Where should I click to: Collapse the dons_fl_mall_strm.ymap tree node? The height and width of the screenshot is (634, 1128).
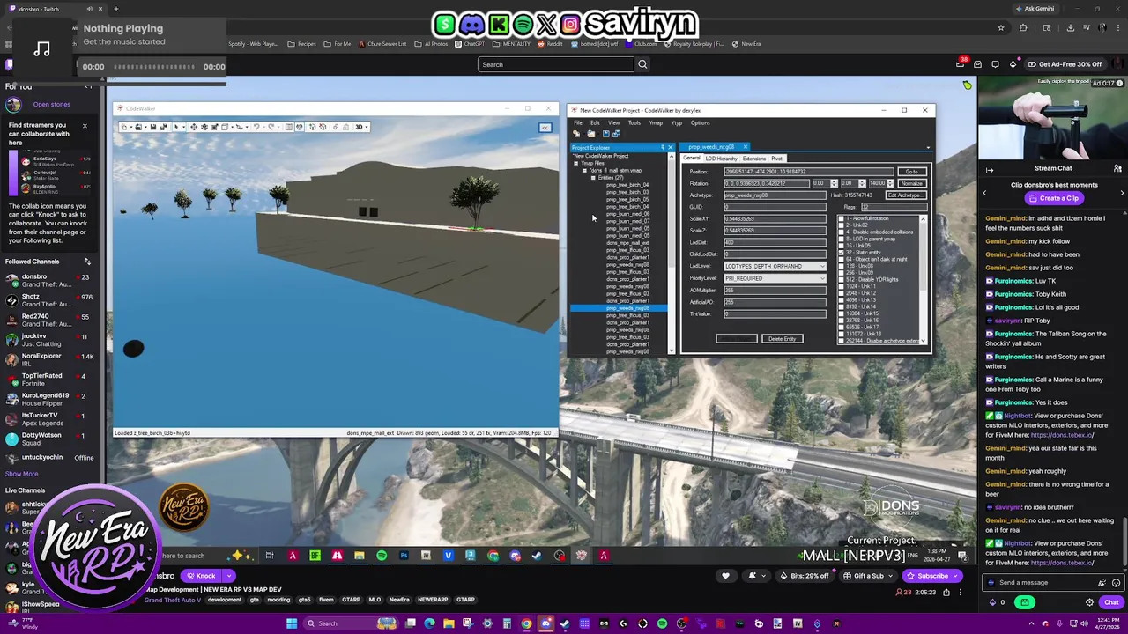click(x=584, y=170)
